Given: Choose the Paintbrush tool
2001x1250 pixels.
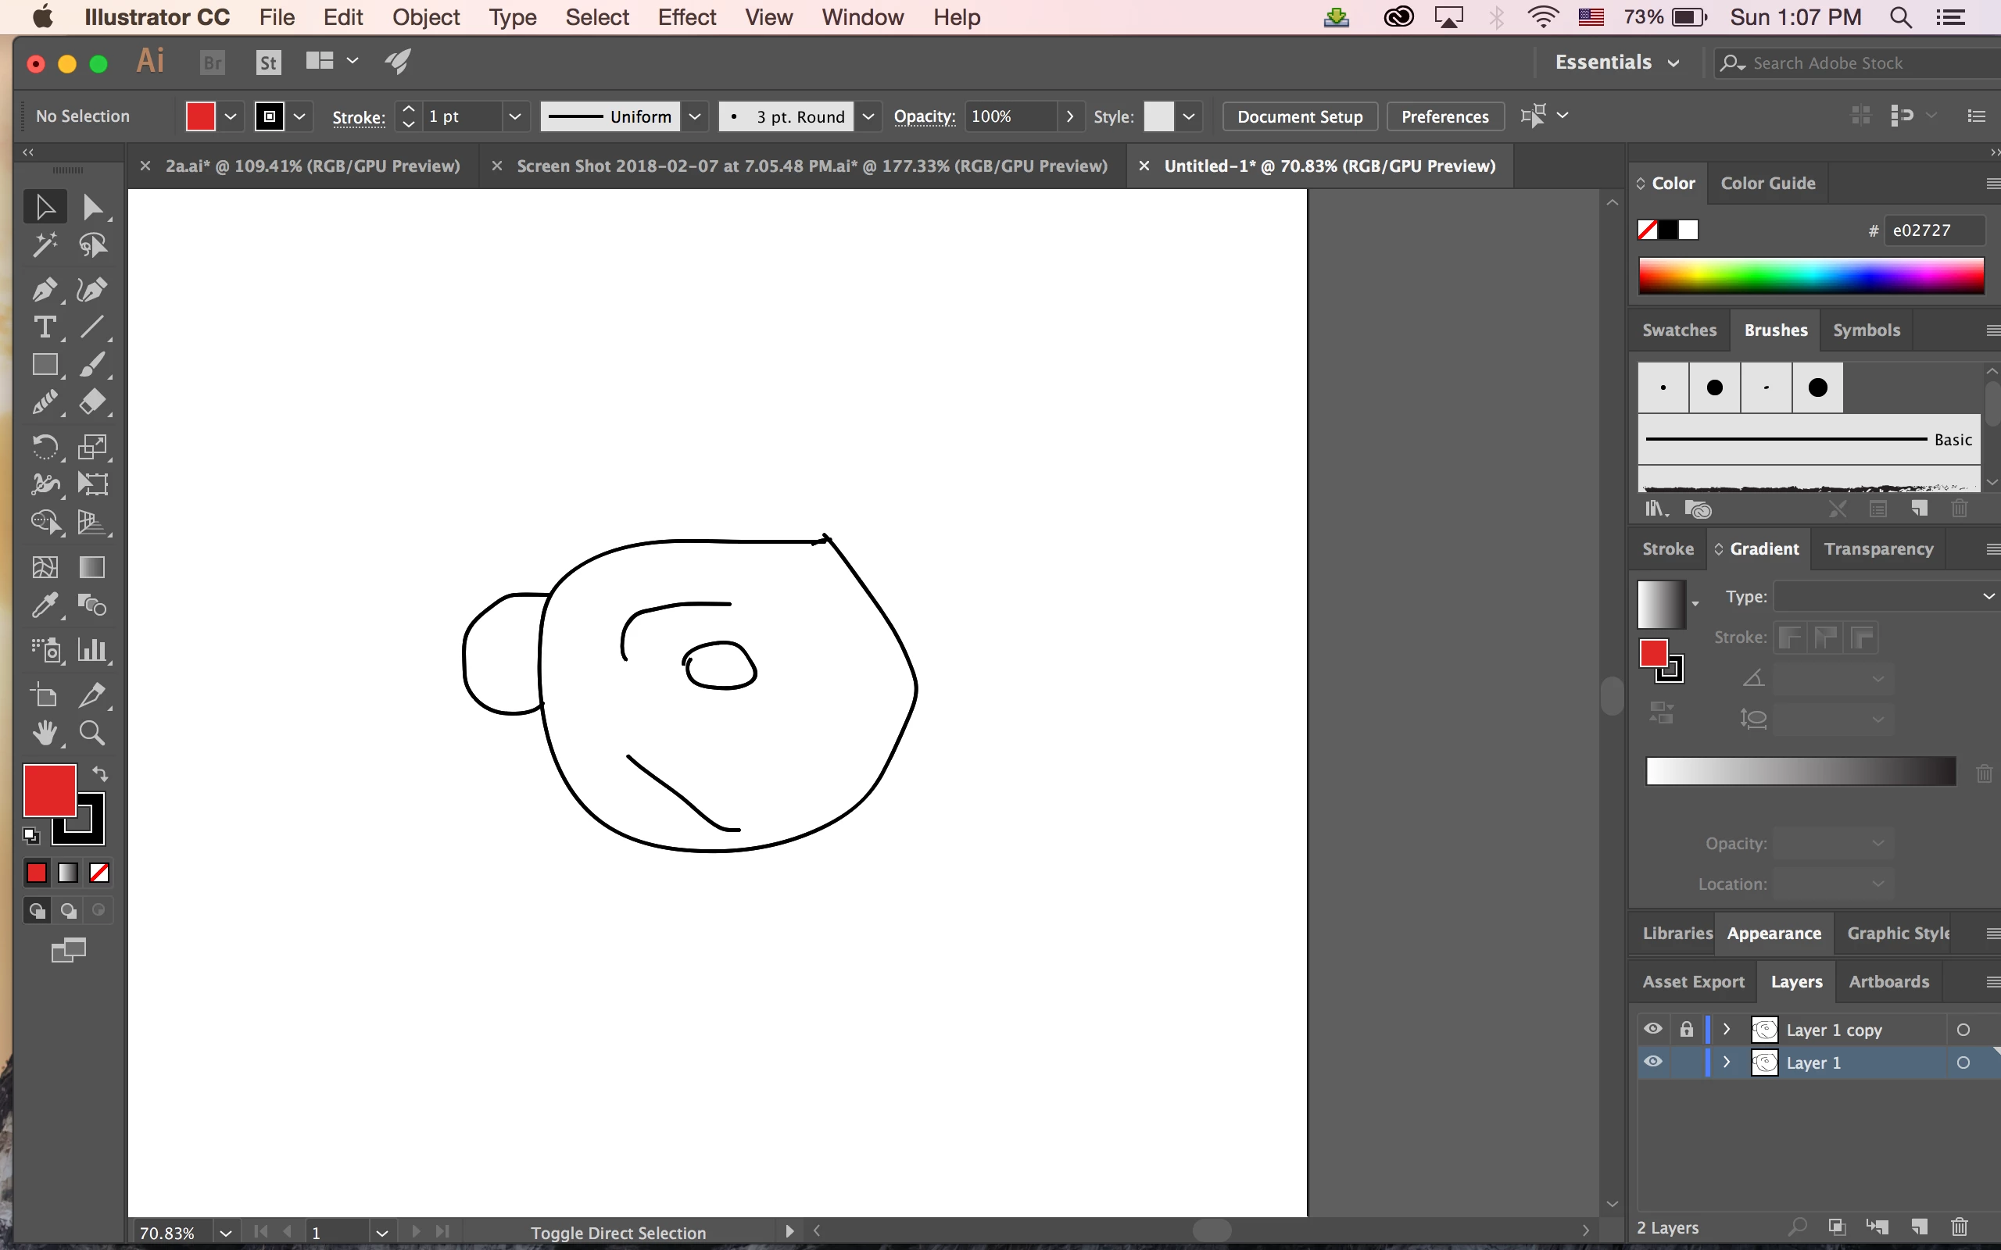Looking at the screenshot, I should click(x=91, y=365).
